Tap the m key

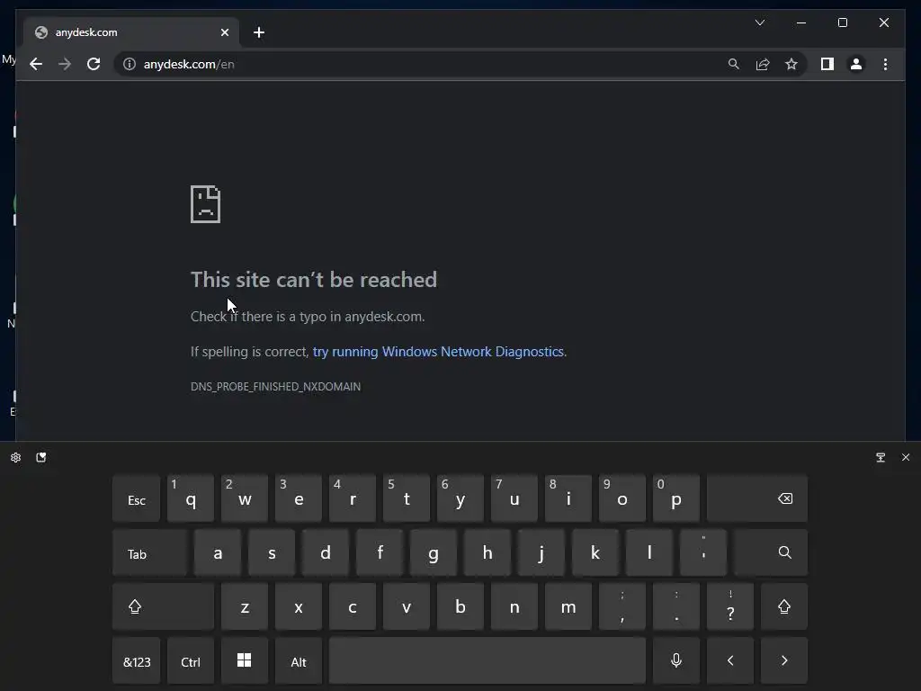[x=568, y=607]
